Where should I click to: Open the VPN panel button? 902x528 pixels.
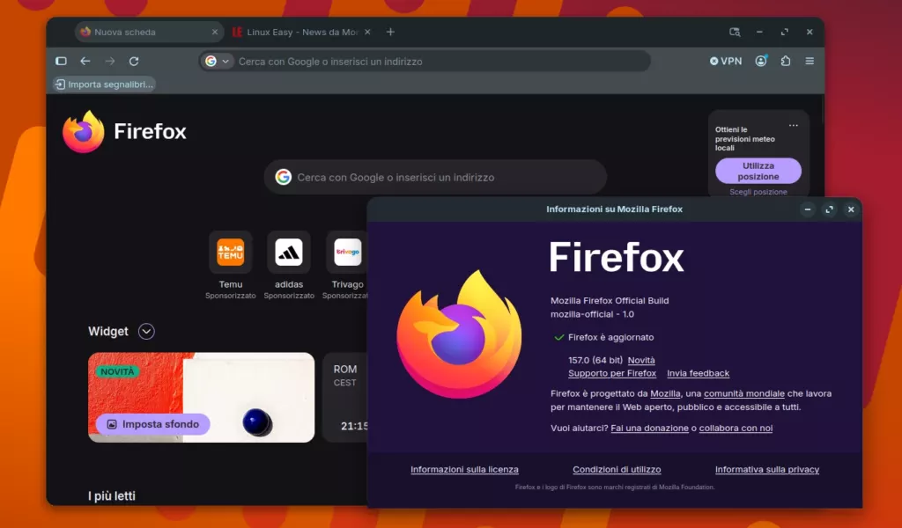(726, 61)
